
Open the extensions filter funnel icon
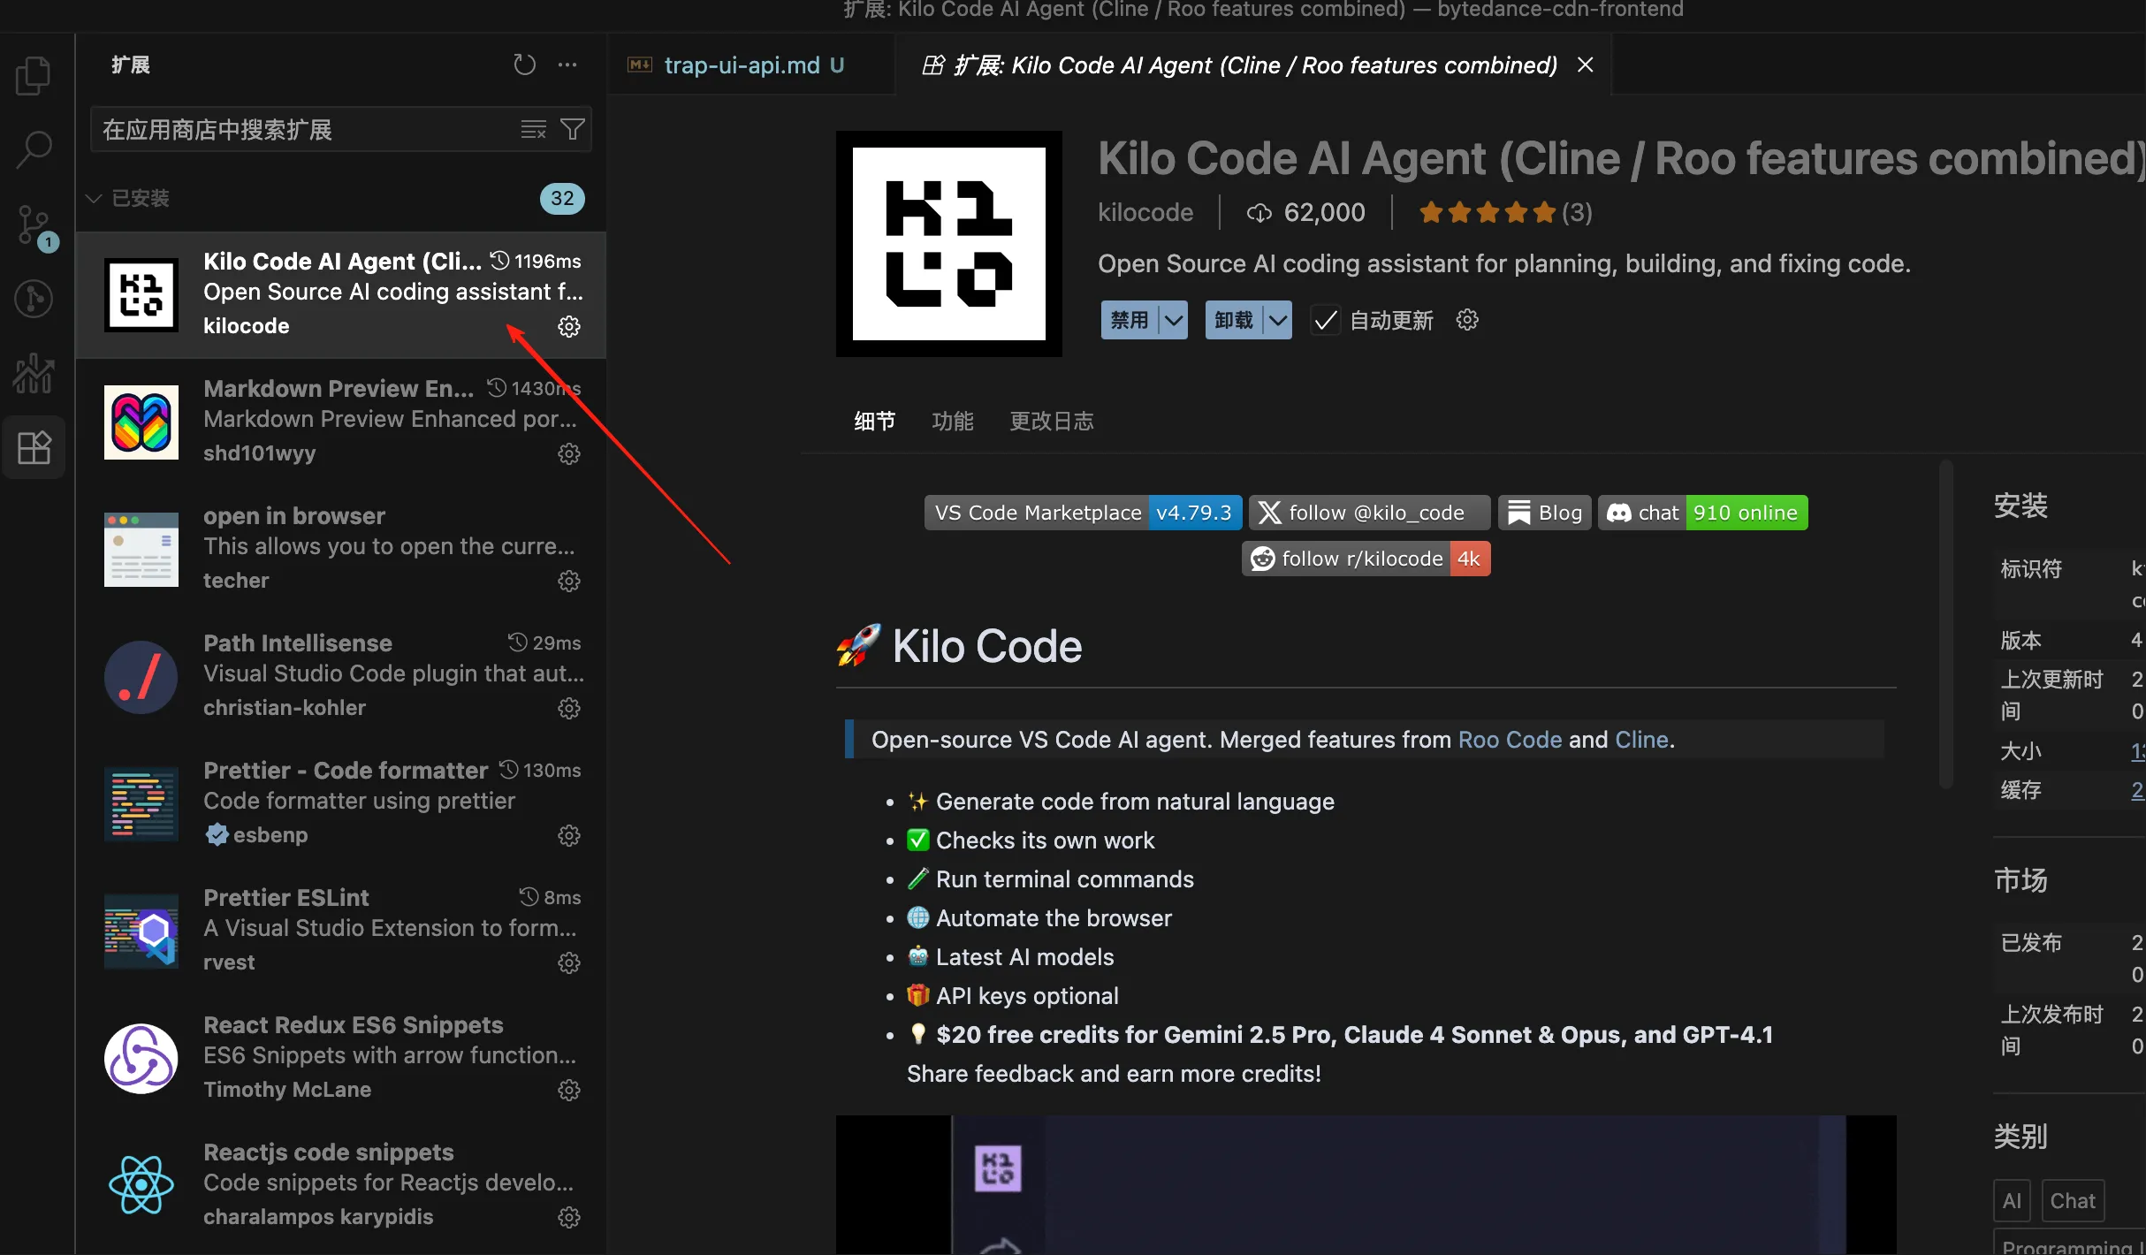573,130
